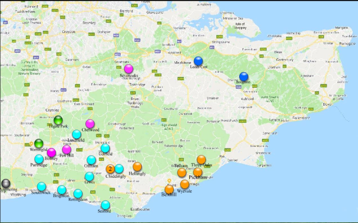Select the magenta Bolney marker
This screenshot has width=358, height=223.
(52, 153)
